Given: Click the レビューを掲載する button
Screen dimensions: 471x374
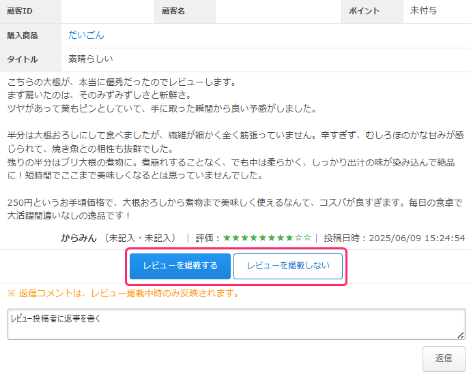Looking at the screenshot, I should click(180, 266).
